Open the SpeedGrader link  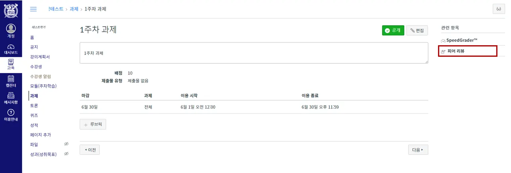(x=461, y=40)
